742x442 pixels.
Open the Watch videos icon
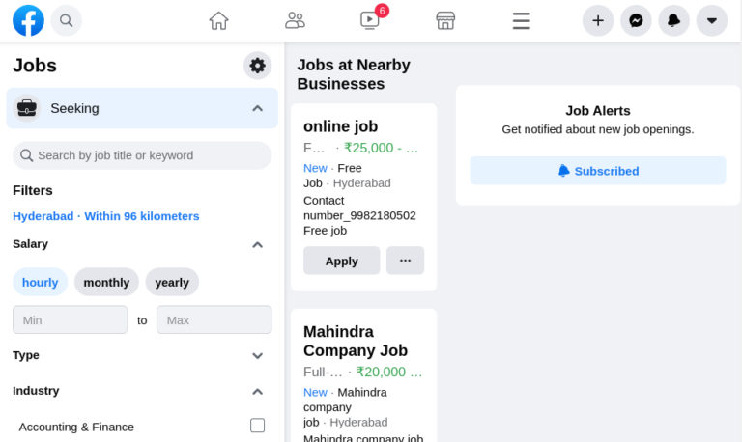coord(370,20)
